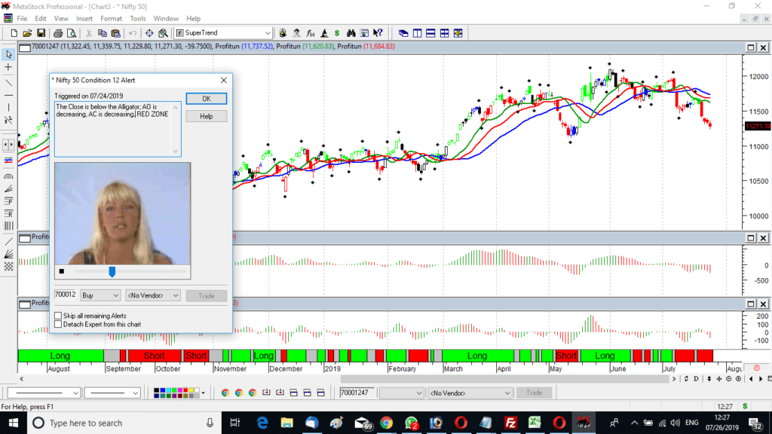The width and height of the screenshot is (772, 434).
Task: Open the Indicator Builder f(x) icon
Action: pyautogui.click(x=310, y=33)
